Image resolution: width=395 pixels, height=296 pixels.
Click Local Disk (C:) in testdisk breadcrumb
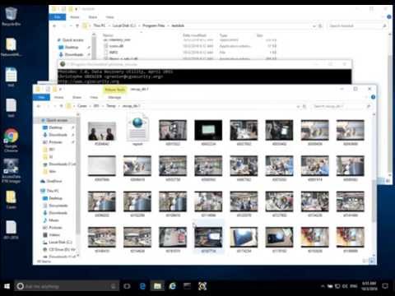point(124,25)
